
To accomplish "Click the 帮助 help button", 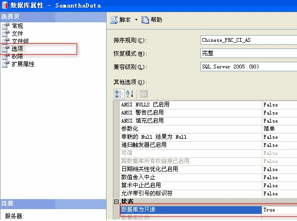I will [x=152, y=20].
